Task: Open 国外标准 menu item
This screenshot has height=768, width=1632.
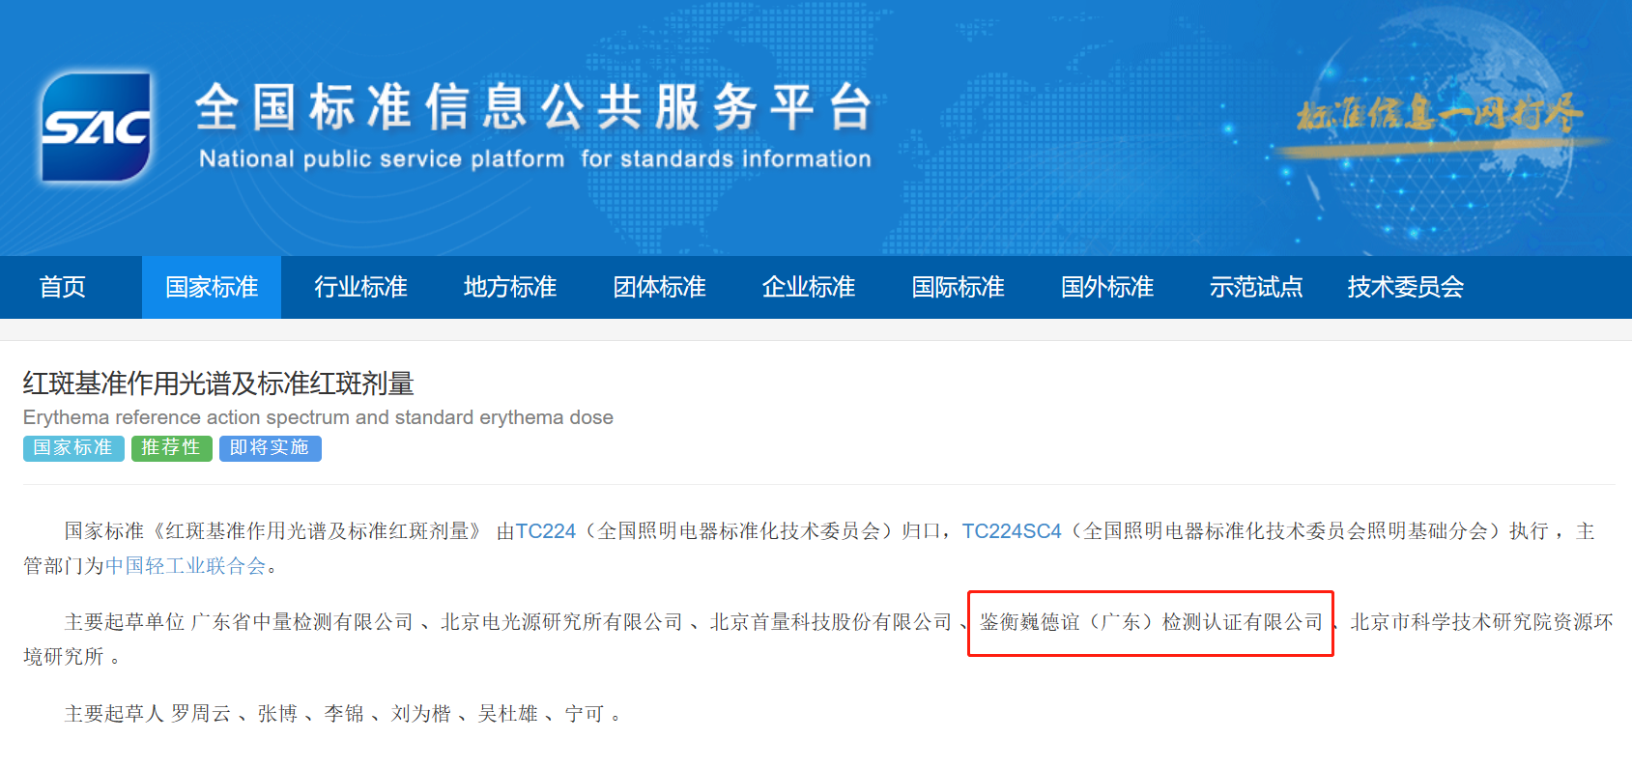Action: pyautogui.click(x=1107, y=287)
